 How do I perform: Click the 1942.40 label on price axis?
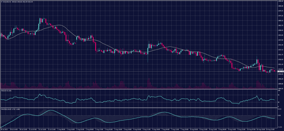(280, 45)
